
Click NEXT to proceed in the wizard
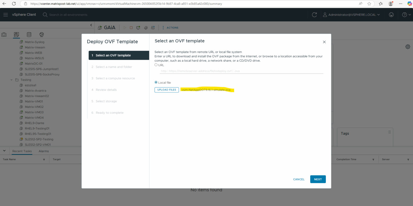coord(318,179)
